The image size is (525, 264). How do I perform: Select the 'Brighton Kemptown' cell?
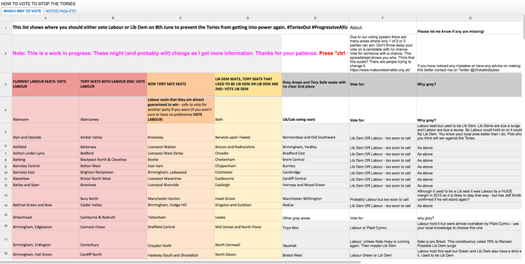click(x=113, y=172)
